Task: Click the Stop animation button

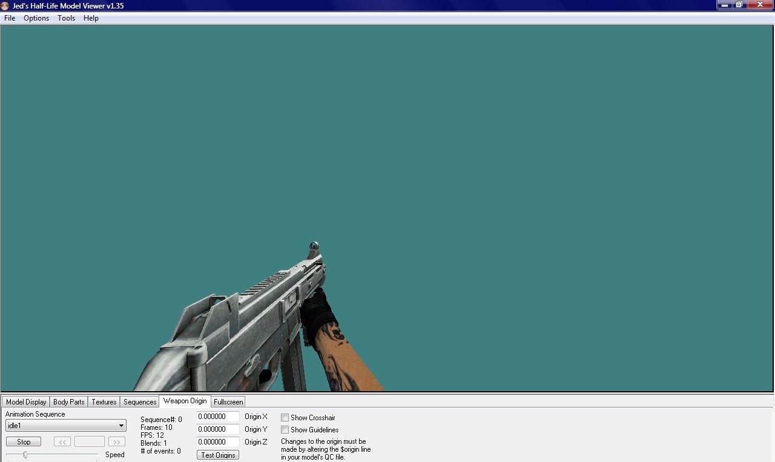Action: pyautogui.click(x=24, y=441)
